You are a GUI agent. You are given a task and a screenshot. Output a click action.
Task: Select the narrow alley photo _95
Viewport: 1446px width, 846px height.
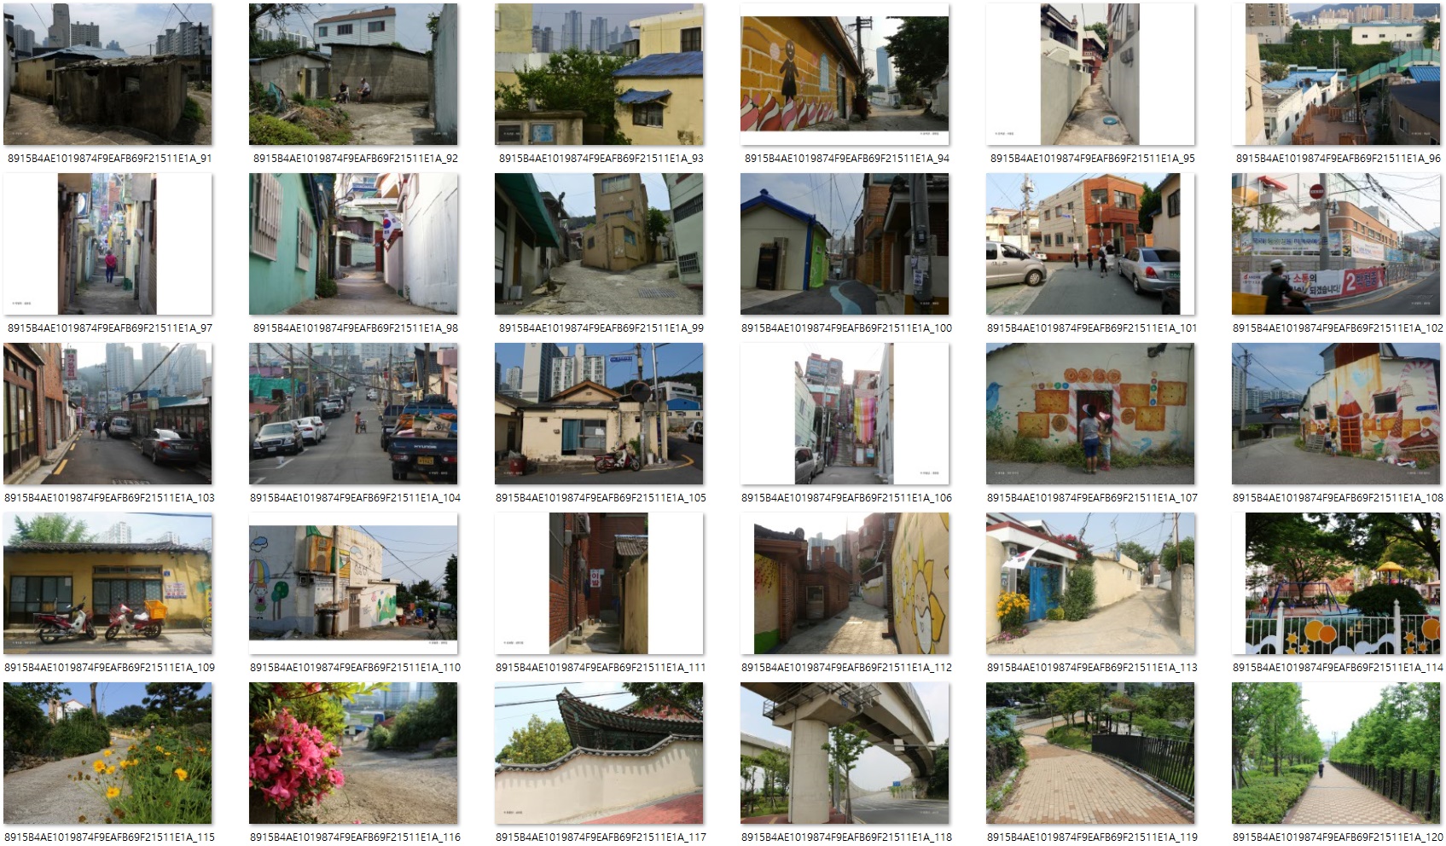1090,74
